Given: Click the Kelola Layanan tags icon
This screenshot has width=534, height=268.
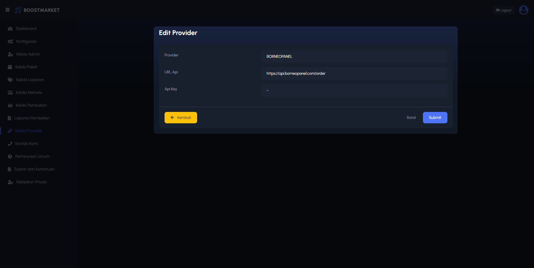Looking at the screenshot, I should coord(11,80).
